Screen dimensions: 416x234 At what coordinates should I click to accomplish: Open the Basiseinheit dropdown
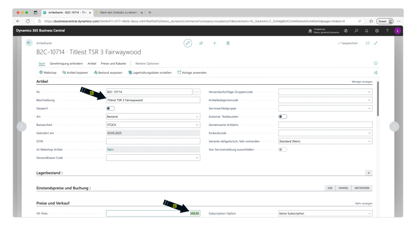[197, 125]
